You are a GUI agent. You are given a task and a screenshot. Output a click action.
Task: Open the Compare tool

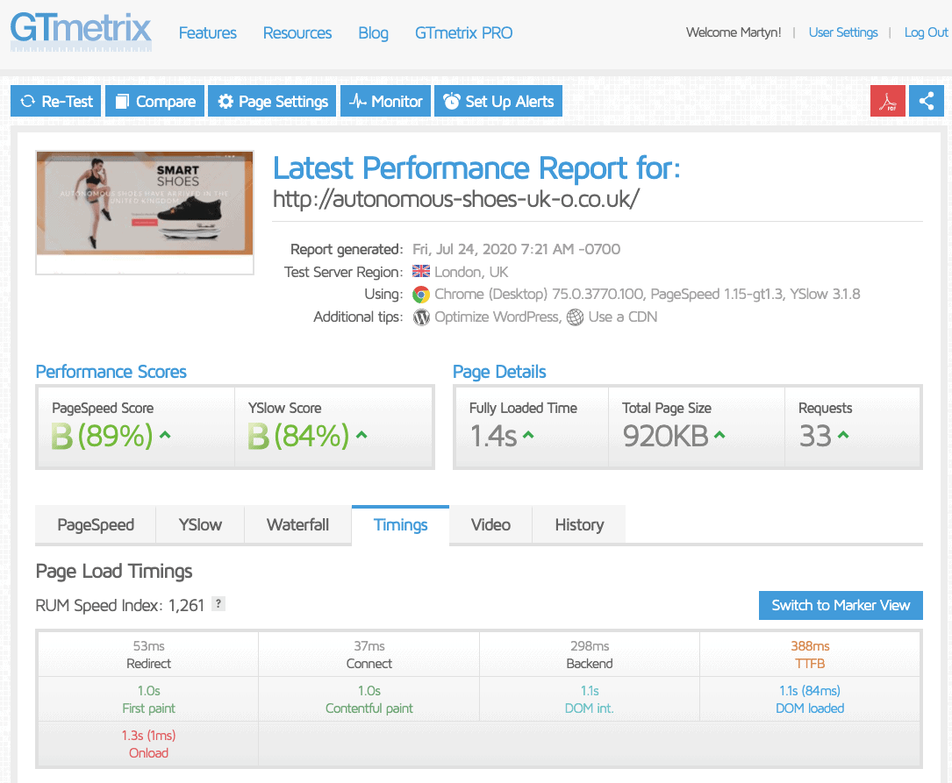coord(154,101)
